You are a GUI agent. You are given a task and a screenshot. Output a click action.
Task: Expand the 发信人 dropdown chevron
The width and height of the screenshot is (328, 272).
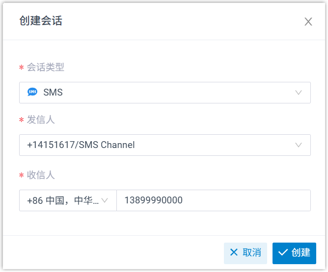(x=299, y=145)
